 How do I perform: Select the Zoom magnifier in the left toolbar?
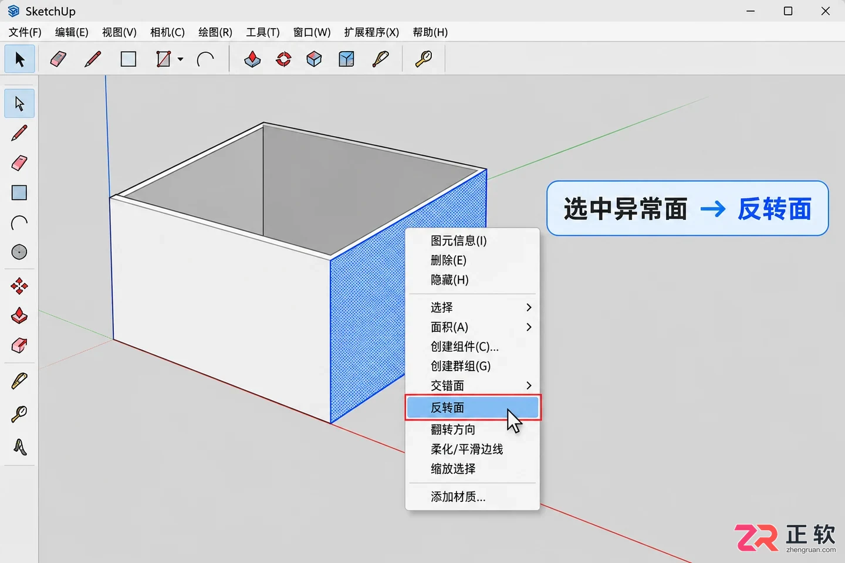click(19, 414)
